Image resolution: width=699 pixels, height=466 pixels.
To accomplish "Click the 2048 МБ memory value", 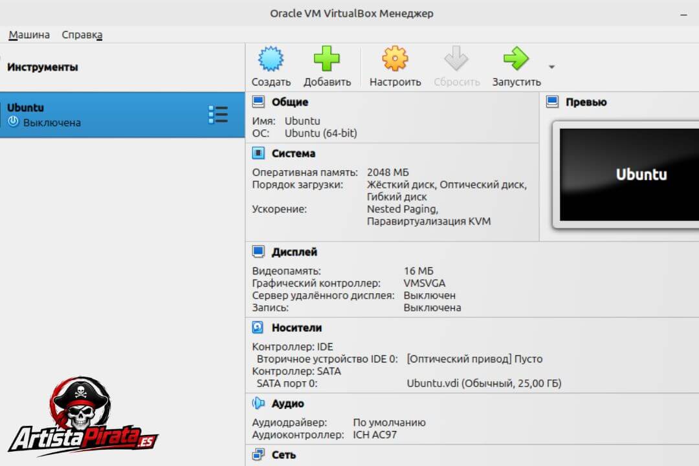I will point(388,173).
